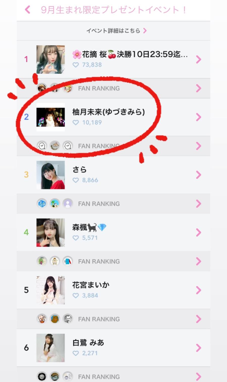Image resolution: width=227 pixels, height=382 pixels.
Task: Click the default purple user avatar under さら
Action: (x=68, y=203)
